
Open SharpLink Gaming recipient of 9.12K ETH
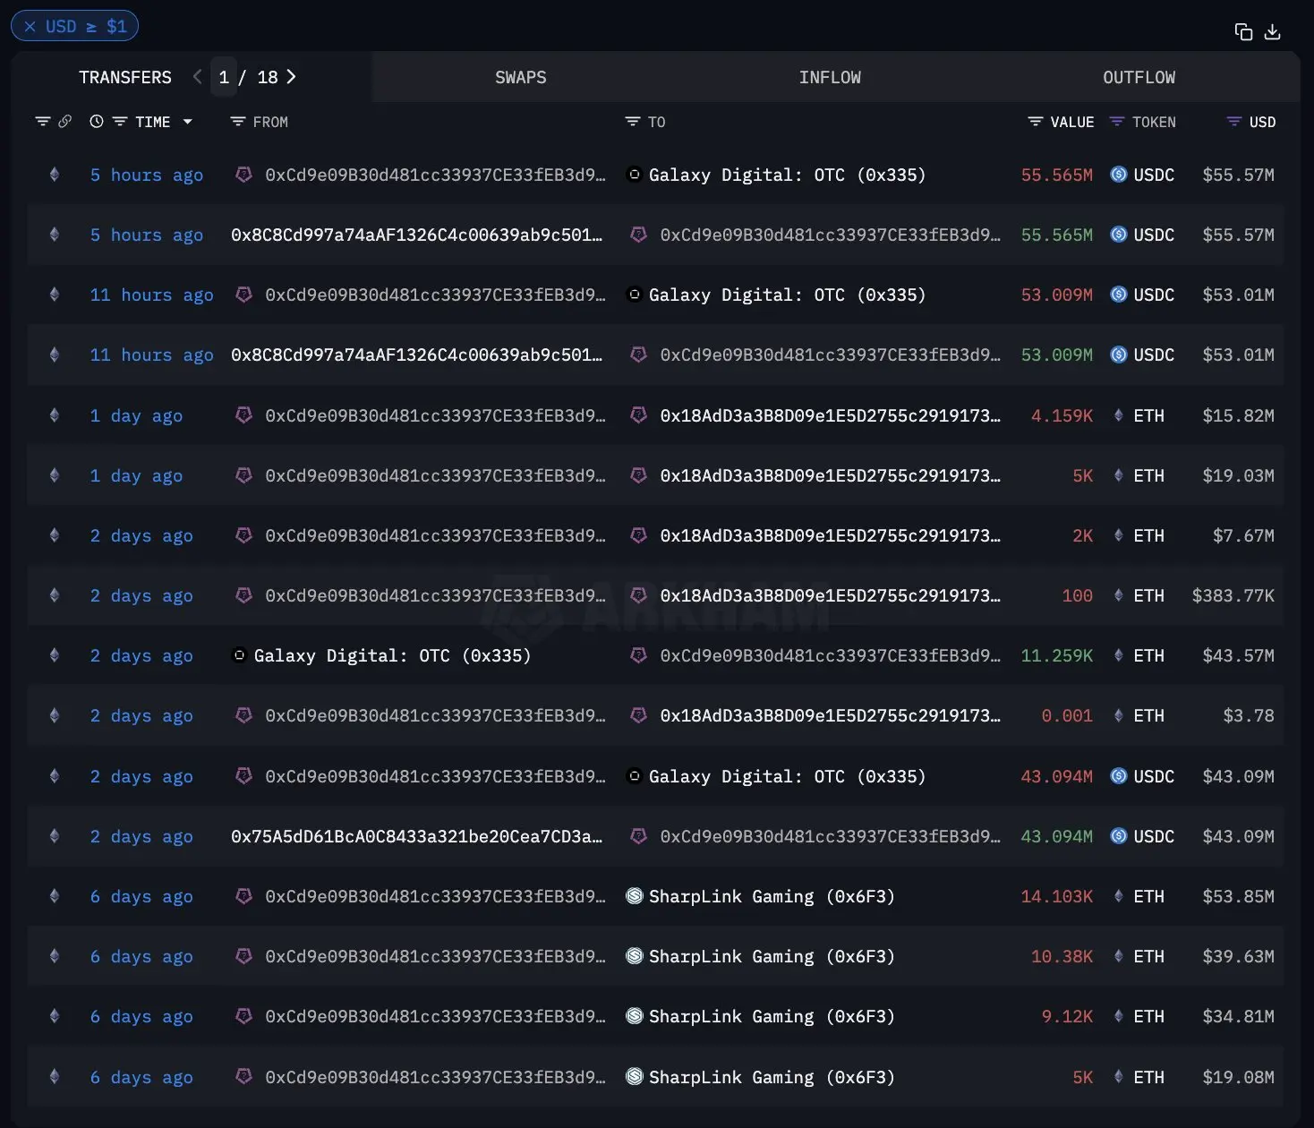click(772, 1016)
